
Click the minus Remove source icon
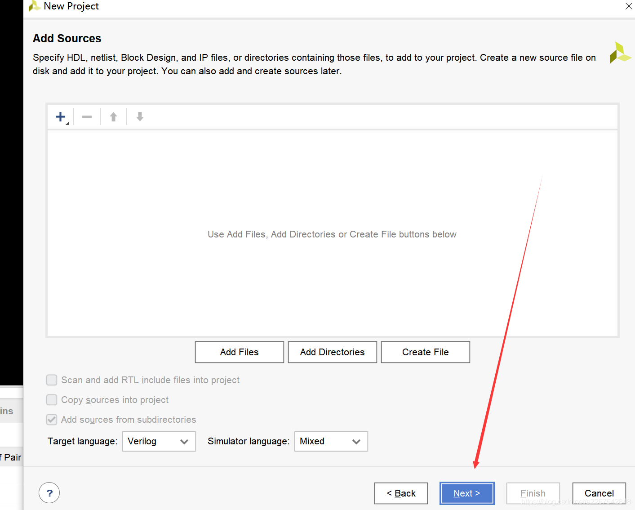pyautogui.click(x=87, y=117)
